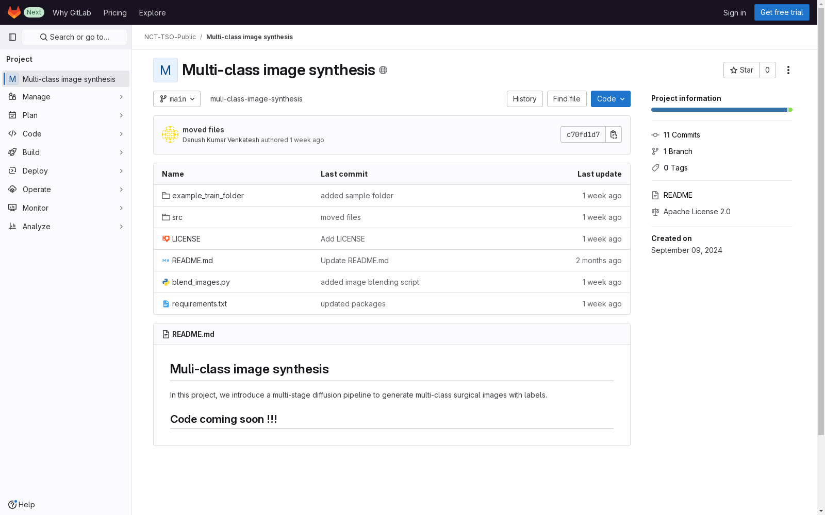Copy the commit SHA with clipboard icon
825x515 pixels.
(x=614, y=134)
